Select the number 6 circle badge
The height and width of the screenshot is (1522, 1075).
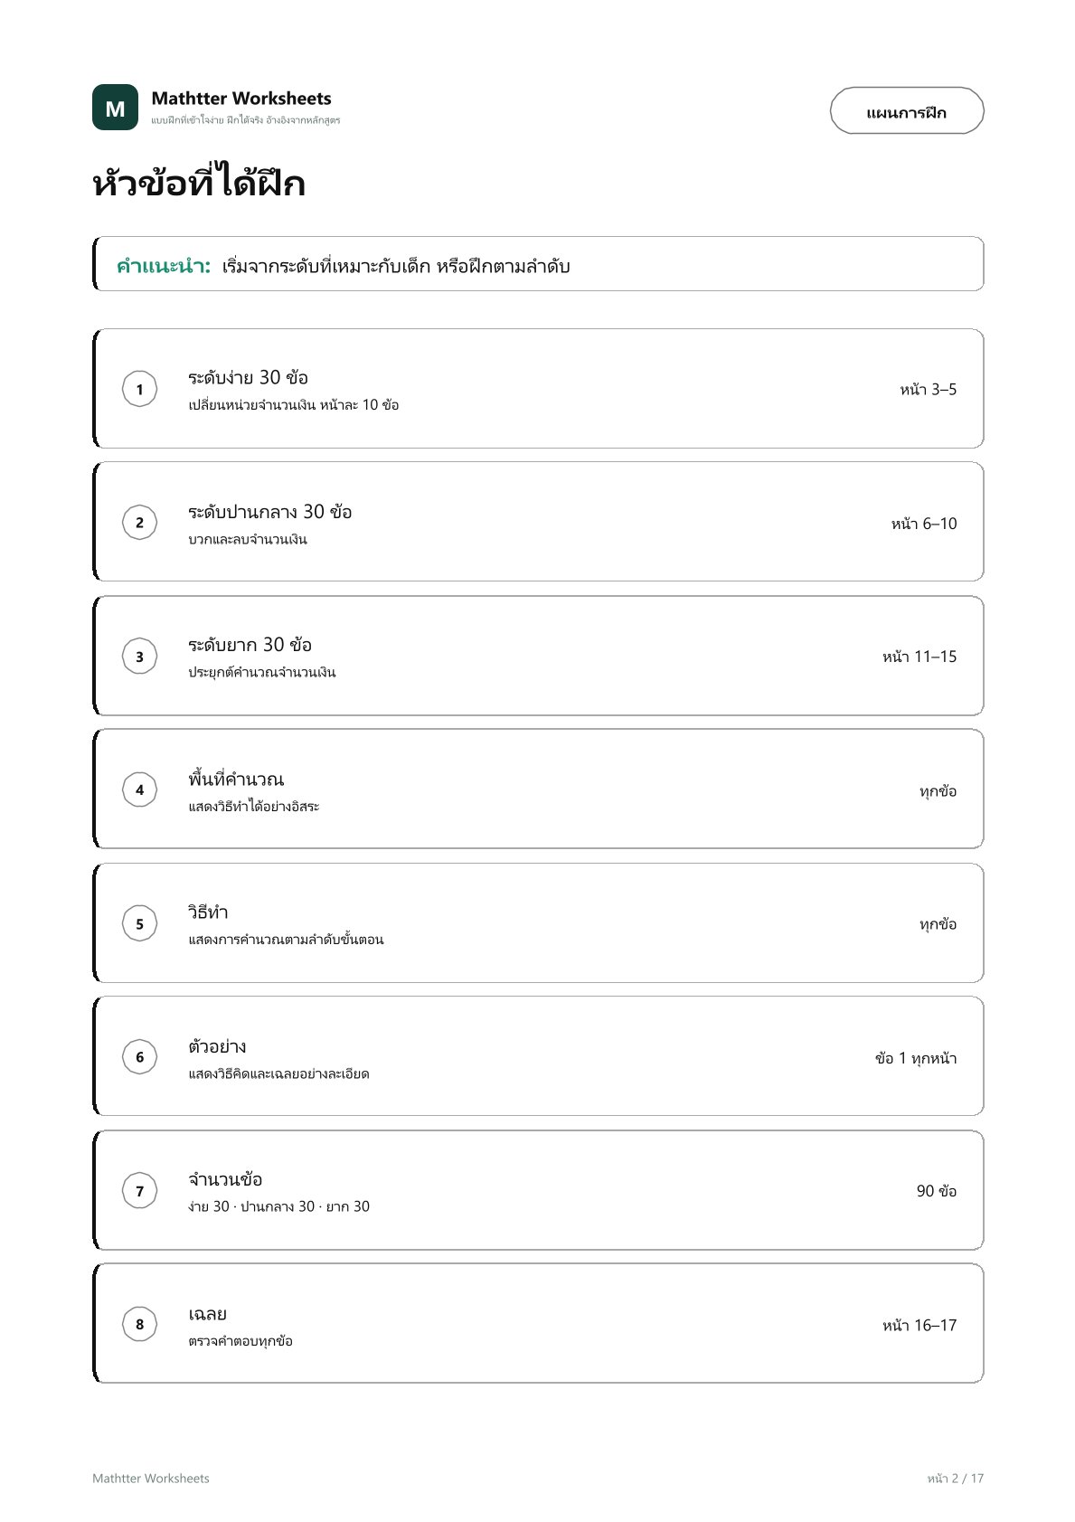(x=139, y=1056)
